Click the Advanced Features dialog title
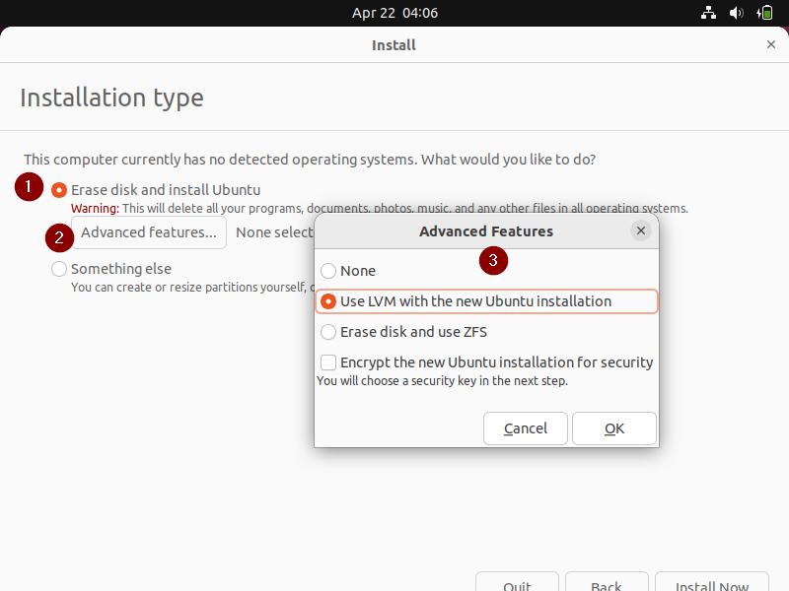Image resolution: width=789 pixels, height=591 pixels. [486, 231]
